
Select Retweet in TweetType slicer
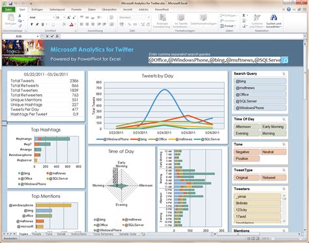273,178
